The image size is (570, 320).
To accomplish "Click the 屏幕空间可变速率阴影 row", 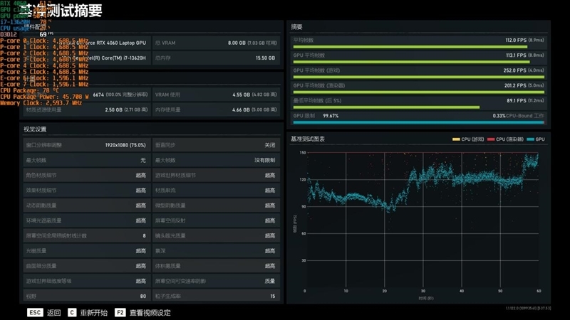I will click(x=216, y=281).
